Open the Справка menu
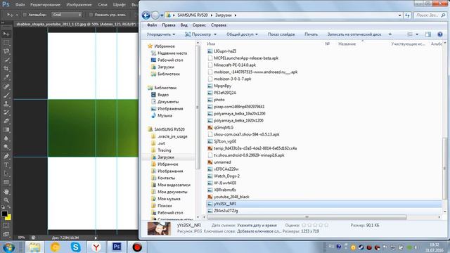 coord(219,25)
